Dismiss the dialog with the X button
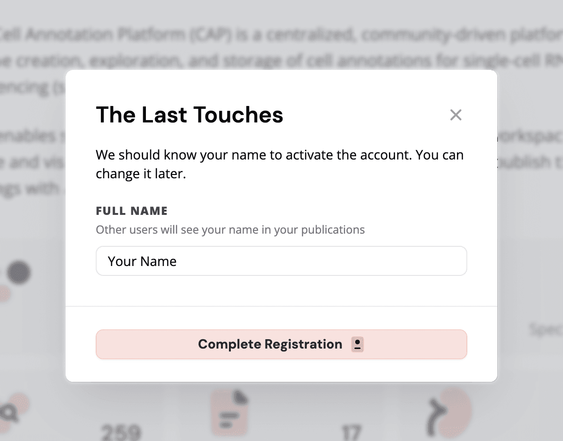Image resolution: width=563 pixels, height=441 pixels. (x=456, y=114)
